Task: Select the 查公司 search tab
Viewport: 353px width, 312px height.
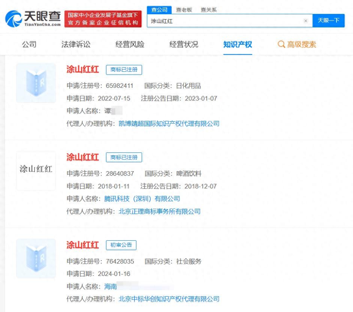Action: pos(159,10)
